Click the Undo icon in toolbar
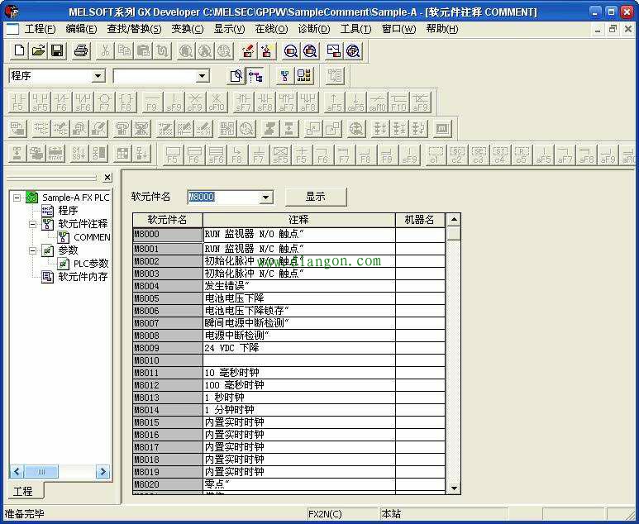 pos(162,51)
